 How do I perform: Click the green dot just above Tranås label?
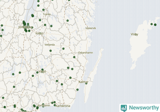click(43, 10)
